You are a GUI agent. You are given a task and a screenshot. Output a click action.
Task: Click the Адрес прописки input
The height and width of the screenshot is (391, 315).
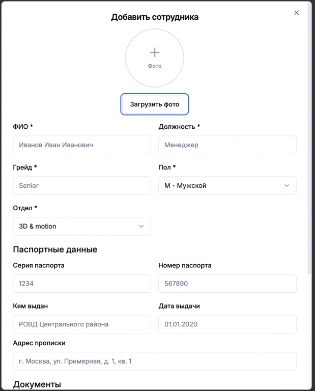click(x=155, y=361)
